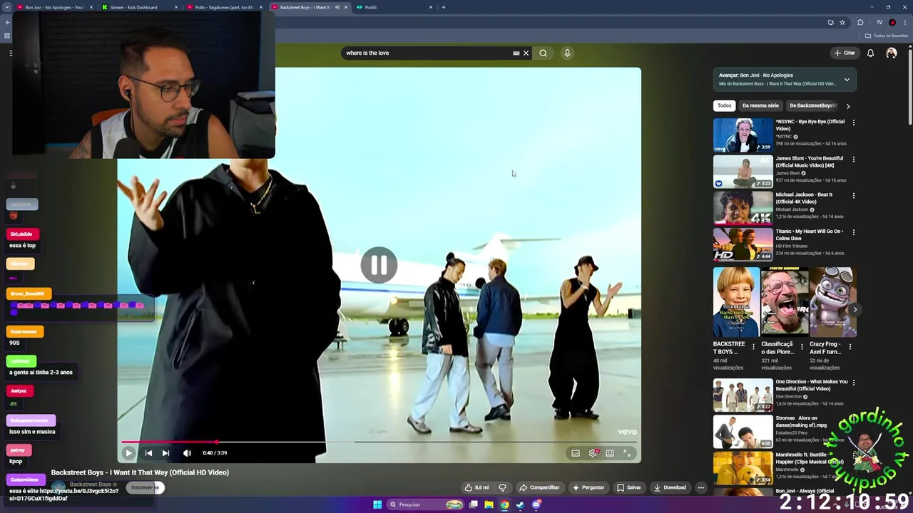Open the NSYNC Bye Bye Bye thumbnail

pyautogui.click(x=743, y=135)
